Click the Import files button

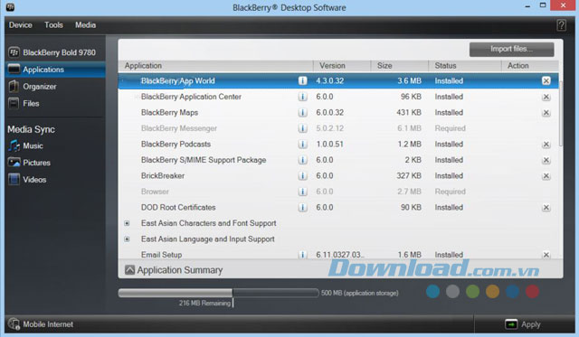(x=511, y=49)
